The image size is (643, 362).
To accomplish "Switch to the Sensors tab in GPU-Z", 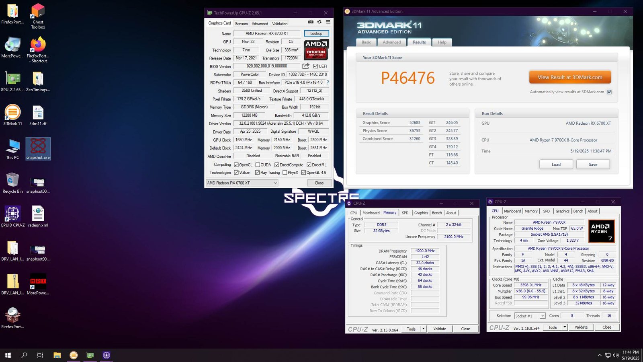I will click(241, 24).
